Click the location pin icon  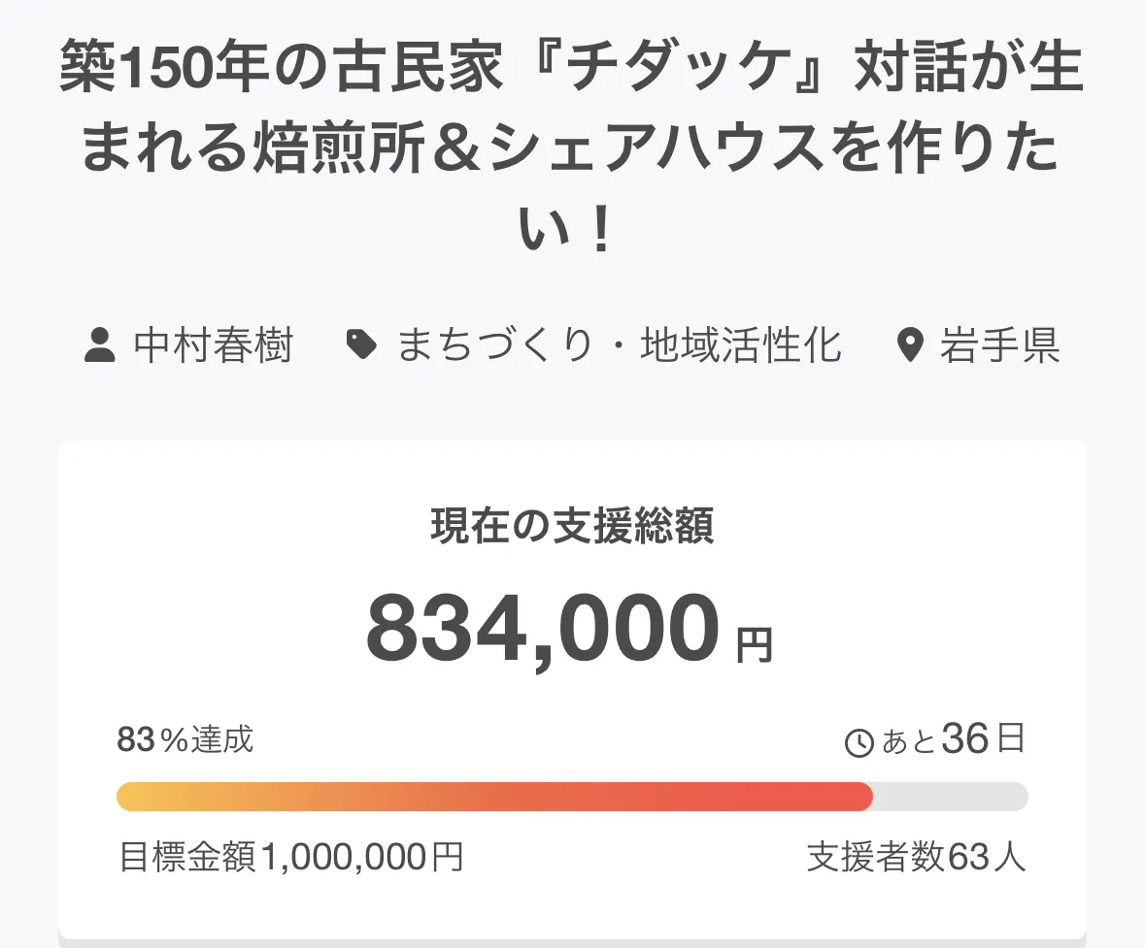pos(909,345)
